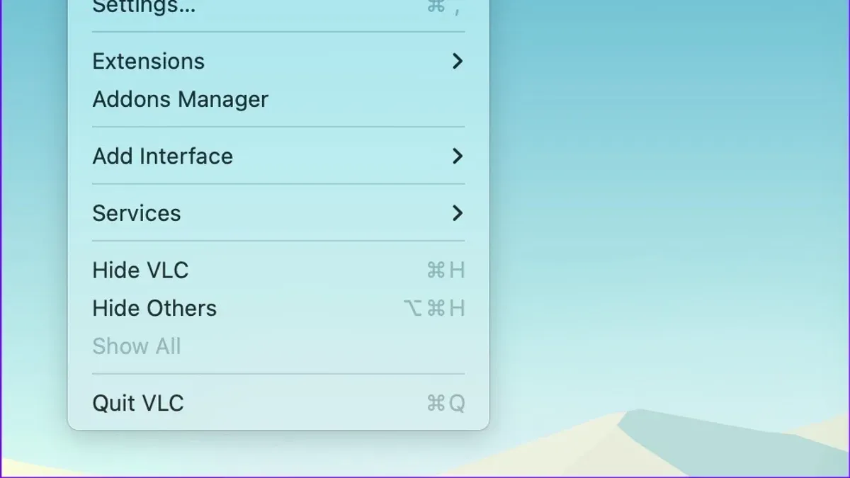Open the Add Interface submenu
The height and width of the screenshot is (478, 850).
click(x=278, y=156)
